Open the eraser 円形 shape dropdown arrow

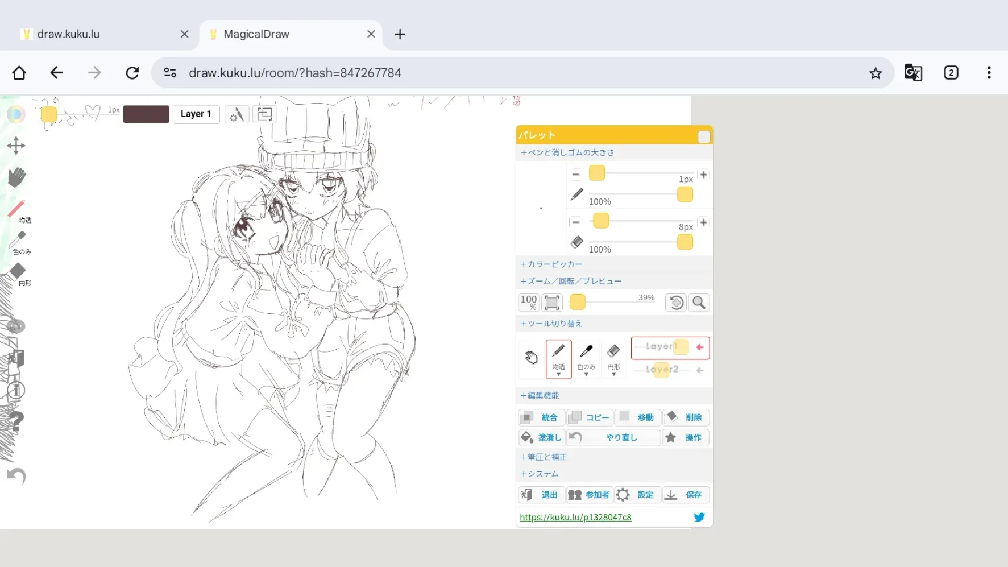[x=614, y=374]
